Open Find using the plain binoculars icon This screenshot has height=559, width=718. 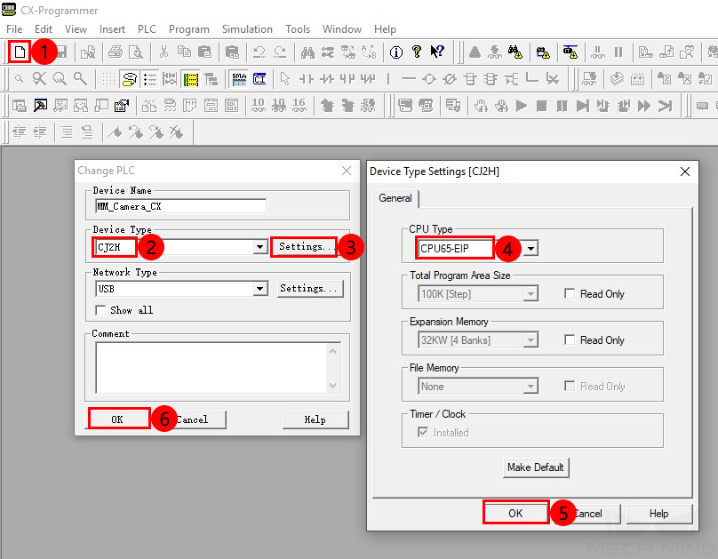307,52
